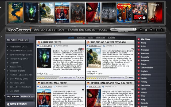171x107 pixels.
Task: Open Loki (2021) in top list
Action: [x=14, y=91]
